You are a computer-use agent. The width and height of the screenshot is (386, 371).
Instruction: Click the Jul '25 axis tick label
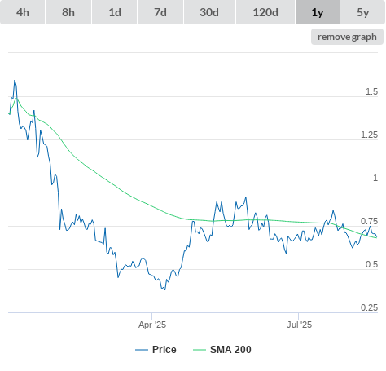299,325
